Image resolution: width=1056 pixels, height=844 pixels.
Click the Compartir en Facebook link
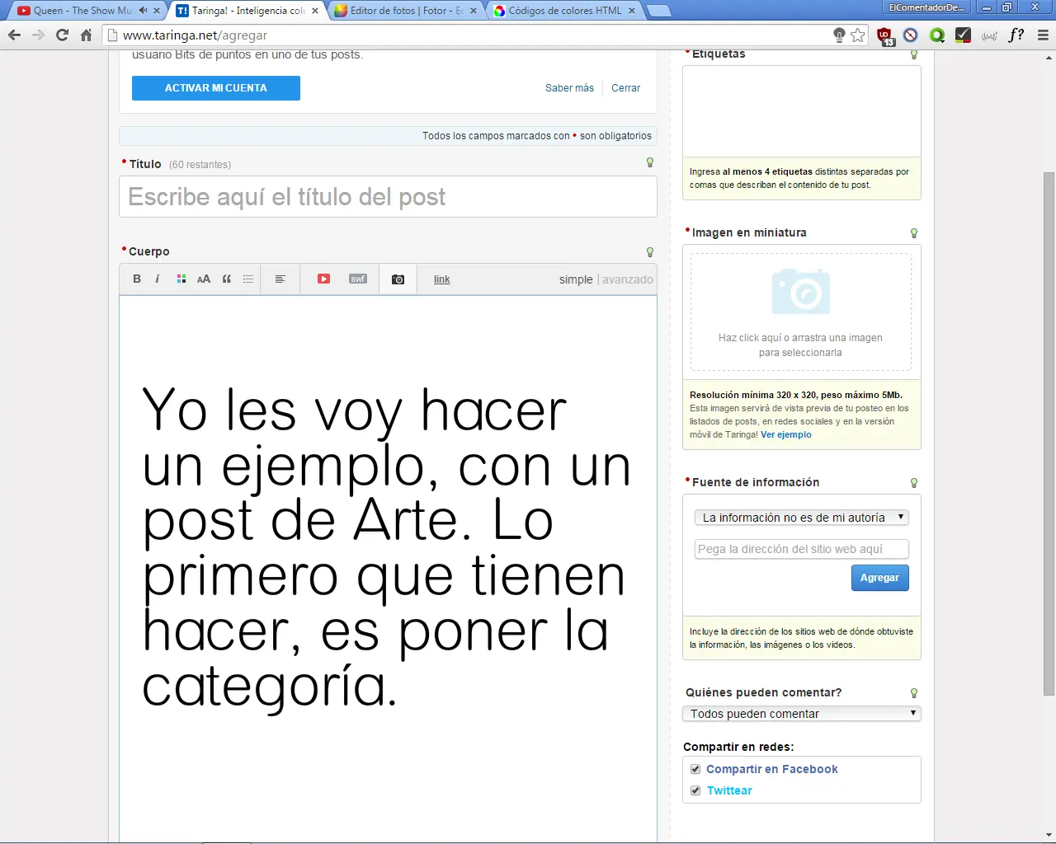click(x=772, y=769)
